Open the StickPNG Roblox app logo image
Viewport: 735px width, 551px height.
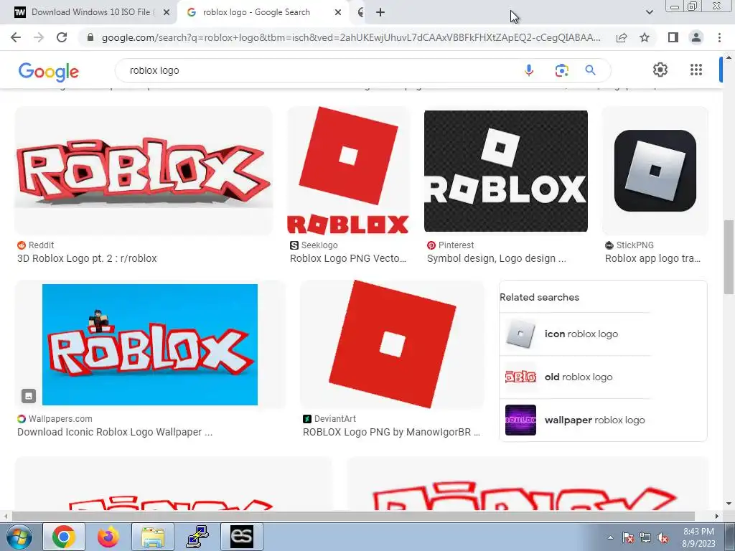point(655,171)
